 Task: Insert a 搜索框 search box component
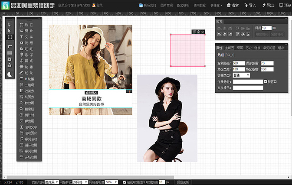pos(27,109)
